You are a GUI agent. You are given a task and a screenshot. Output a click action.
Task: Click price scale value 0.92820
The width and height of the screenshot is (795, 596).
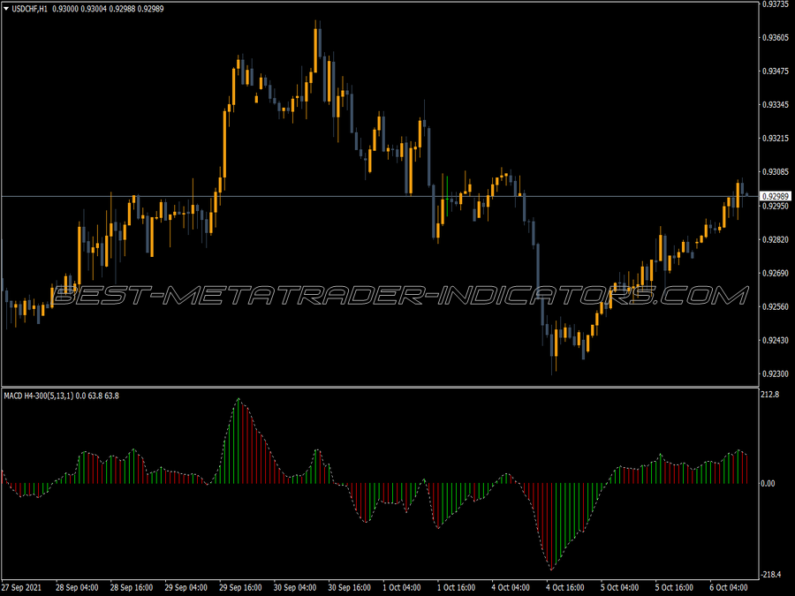tap(776, 239)
